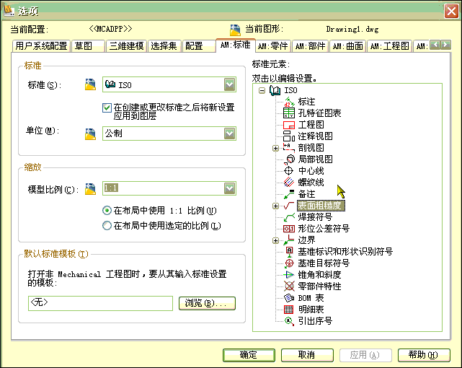Click the ISO book icon at tree root
Viewport: 462px width, 368px height.
(275, 90)
